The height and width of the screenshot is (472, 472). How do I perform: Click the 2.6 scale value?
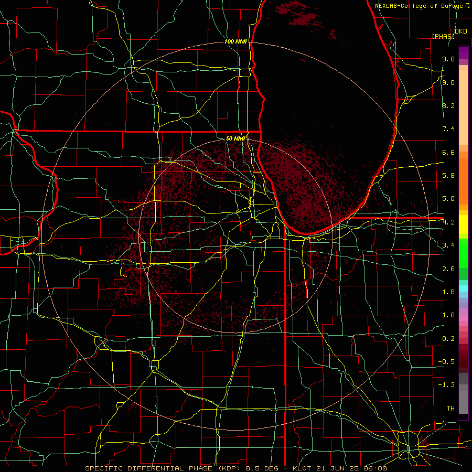tap(448, 269)
